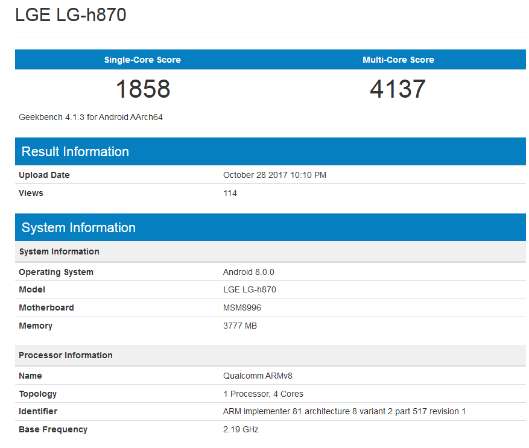529x448 pixels.
Task: Click the MSM8996 motherboard value
Action: click(x=242, y=308)
